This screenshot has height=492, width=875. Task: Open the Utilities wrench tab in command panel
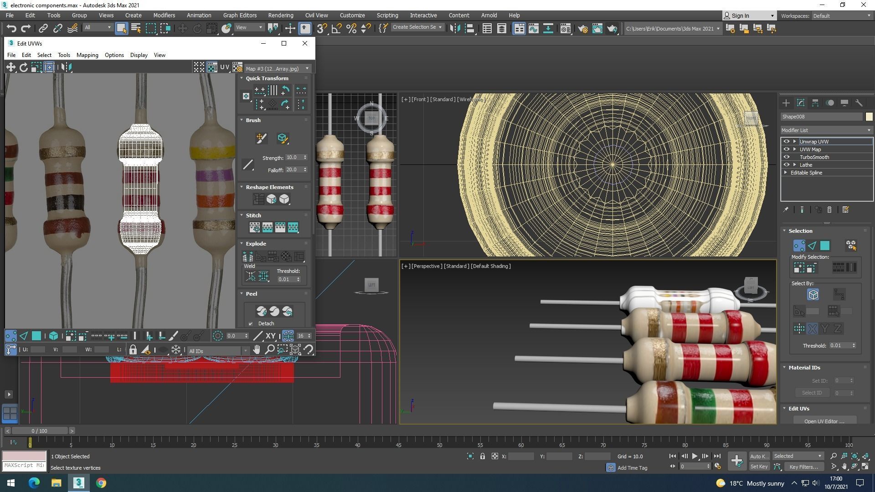859,103
